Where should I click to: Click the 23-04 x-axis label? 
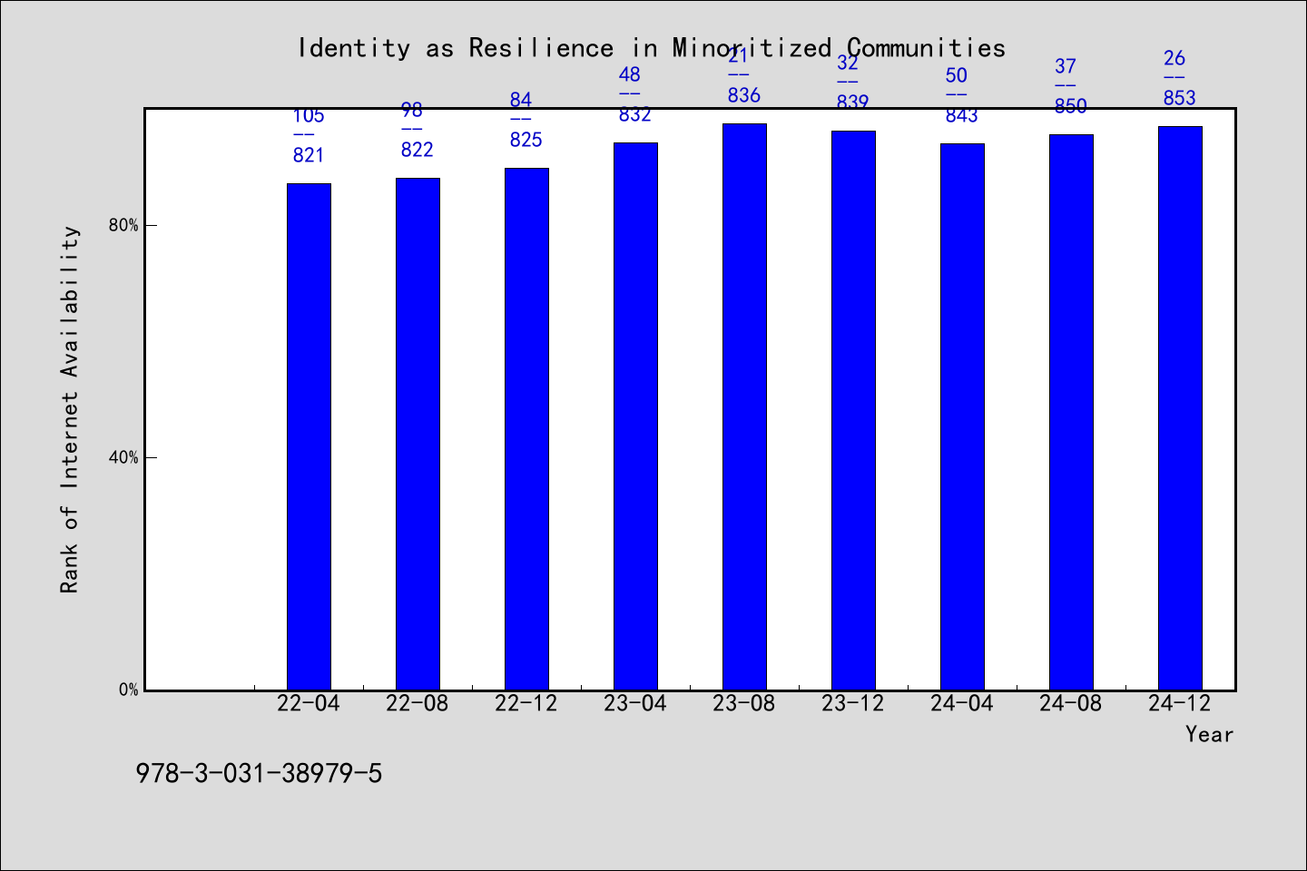pos(635,703)
